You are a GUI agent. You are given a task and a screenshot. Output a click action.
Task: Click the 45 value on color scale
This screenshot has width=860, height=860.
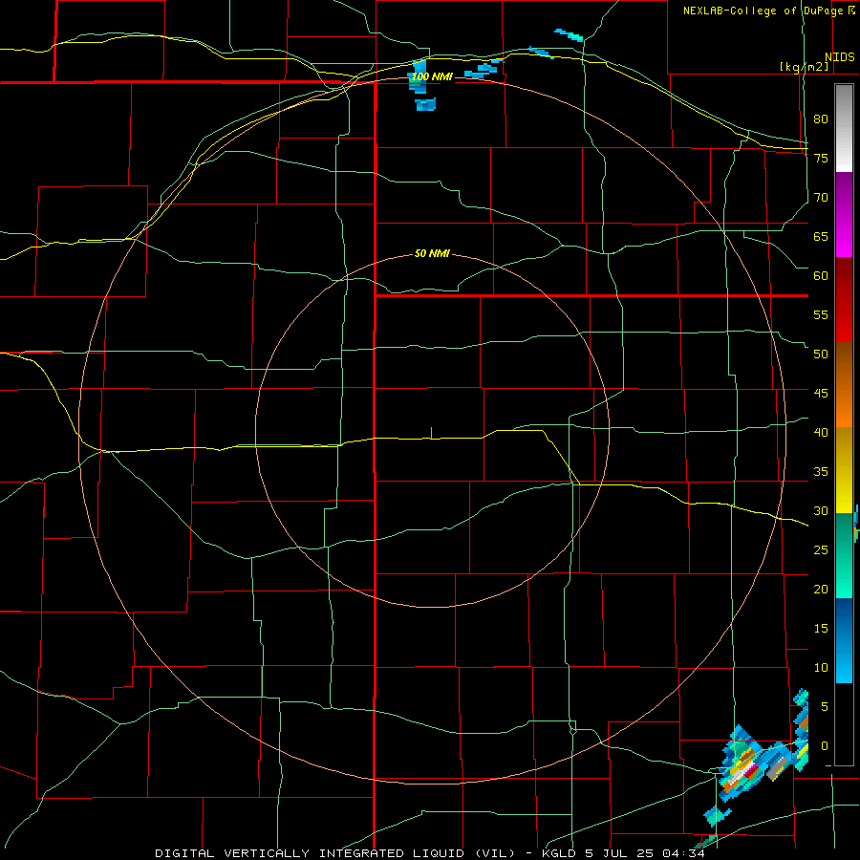[821, 394]
